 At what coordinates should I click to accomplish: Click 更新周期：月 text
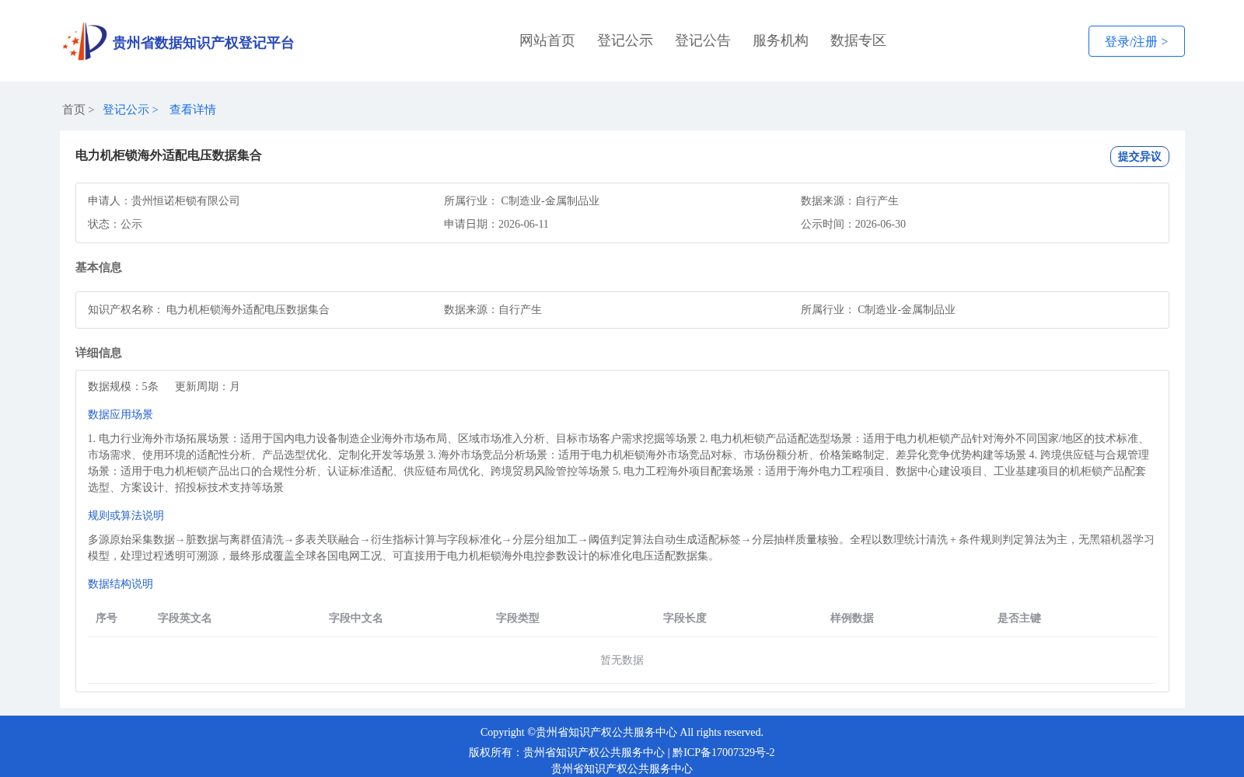coord(208,386)
